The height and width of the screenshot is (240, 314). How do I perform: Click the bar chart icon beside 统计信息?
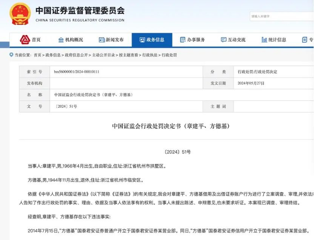(x=264, y=40)
